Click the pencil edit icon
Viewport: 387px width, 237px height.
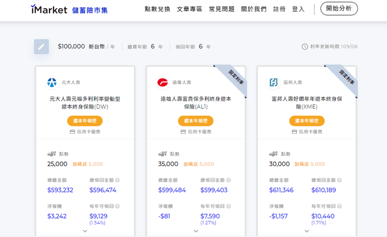coord(41,47)
